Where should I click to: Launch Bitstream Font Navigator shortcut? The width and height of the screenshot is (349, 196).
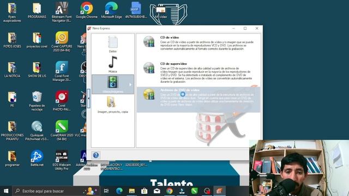(x=62, y=12)
